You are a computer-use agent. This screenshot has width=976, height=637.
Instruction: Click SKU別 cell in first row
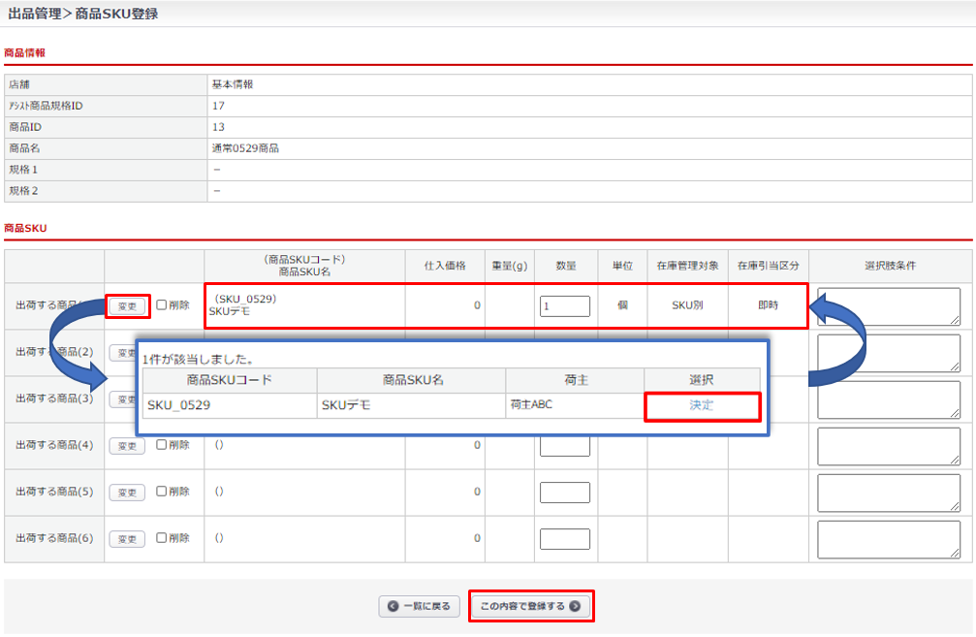pos(688,305)
